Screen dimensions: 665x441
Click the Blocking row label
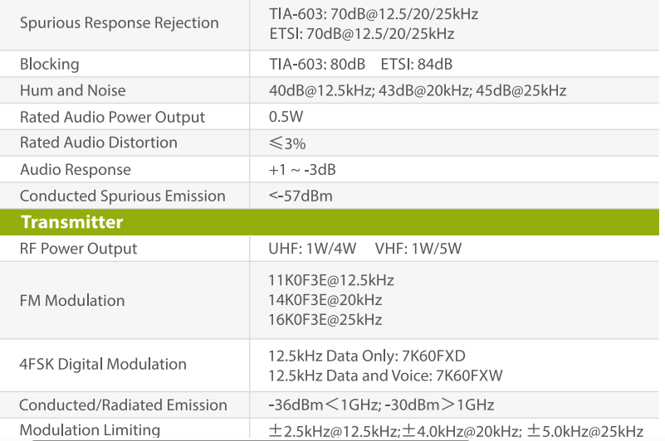pyautogui.click(x=50, y=65)
